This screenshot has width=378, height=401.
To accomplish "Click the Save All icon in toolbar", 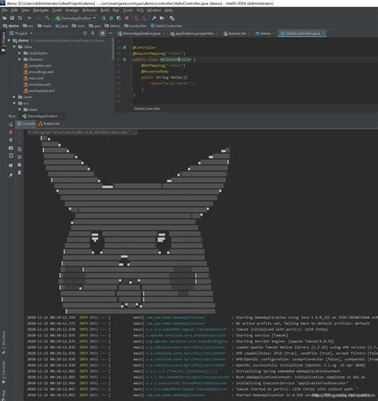I will (x=12, y=18).
